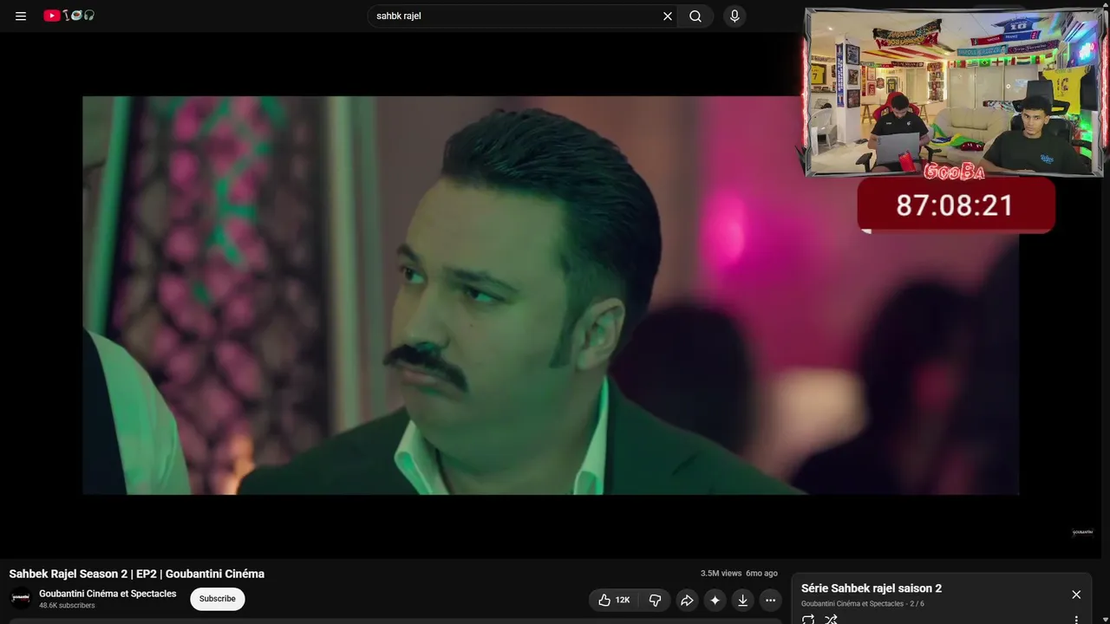Image resolution: width=1110 pixels, height=624 pixels.
Task: Open the Share arrow button
Action: 687,600
